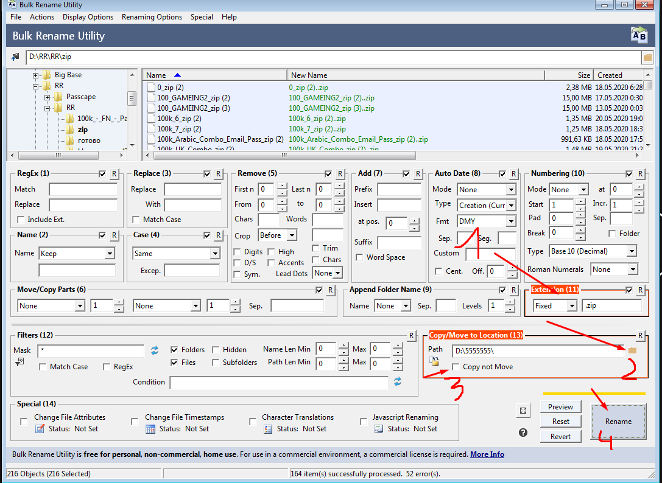This screenshot has height=483, width=662.
Task: Click the browse folder icon beside the main path bar
Action: [647, 57]
